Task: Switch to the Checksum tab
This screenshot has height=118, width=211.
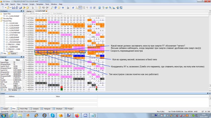Action: pyautogui.click(x=58, y=109)
